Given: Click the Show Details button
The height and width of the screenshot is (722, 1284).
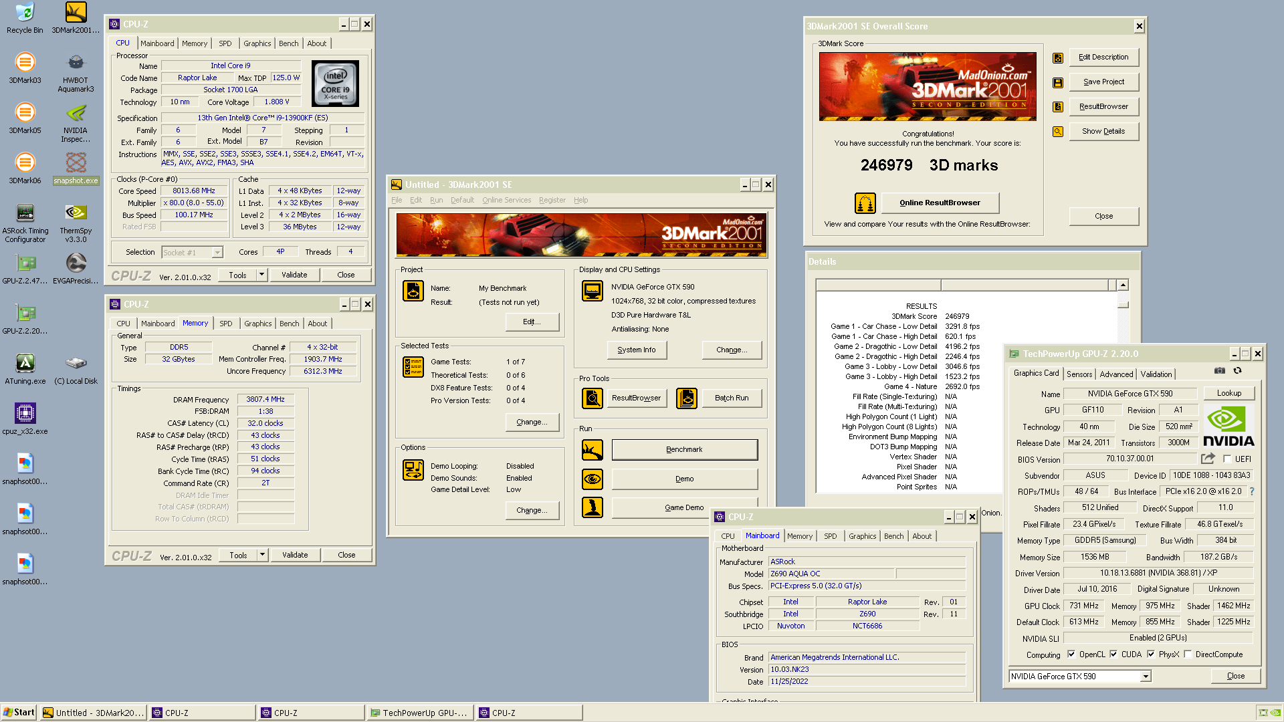Looking at the screenshot, I should [1103, 132].
